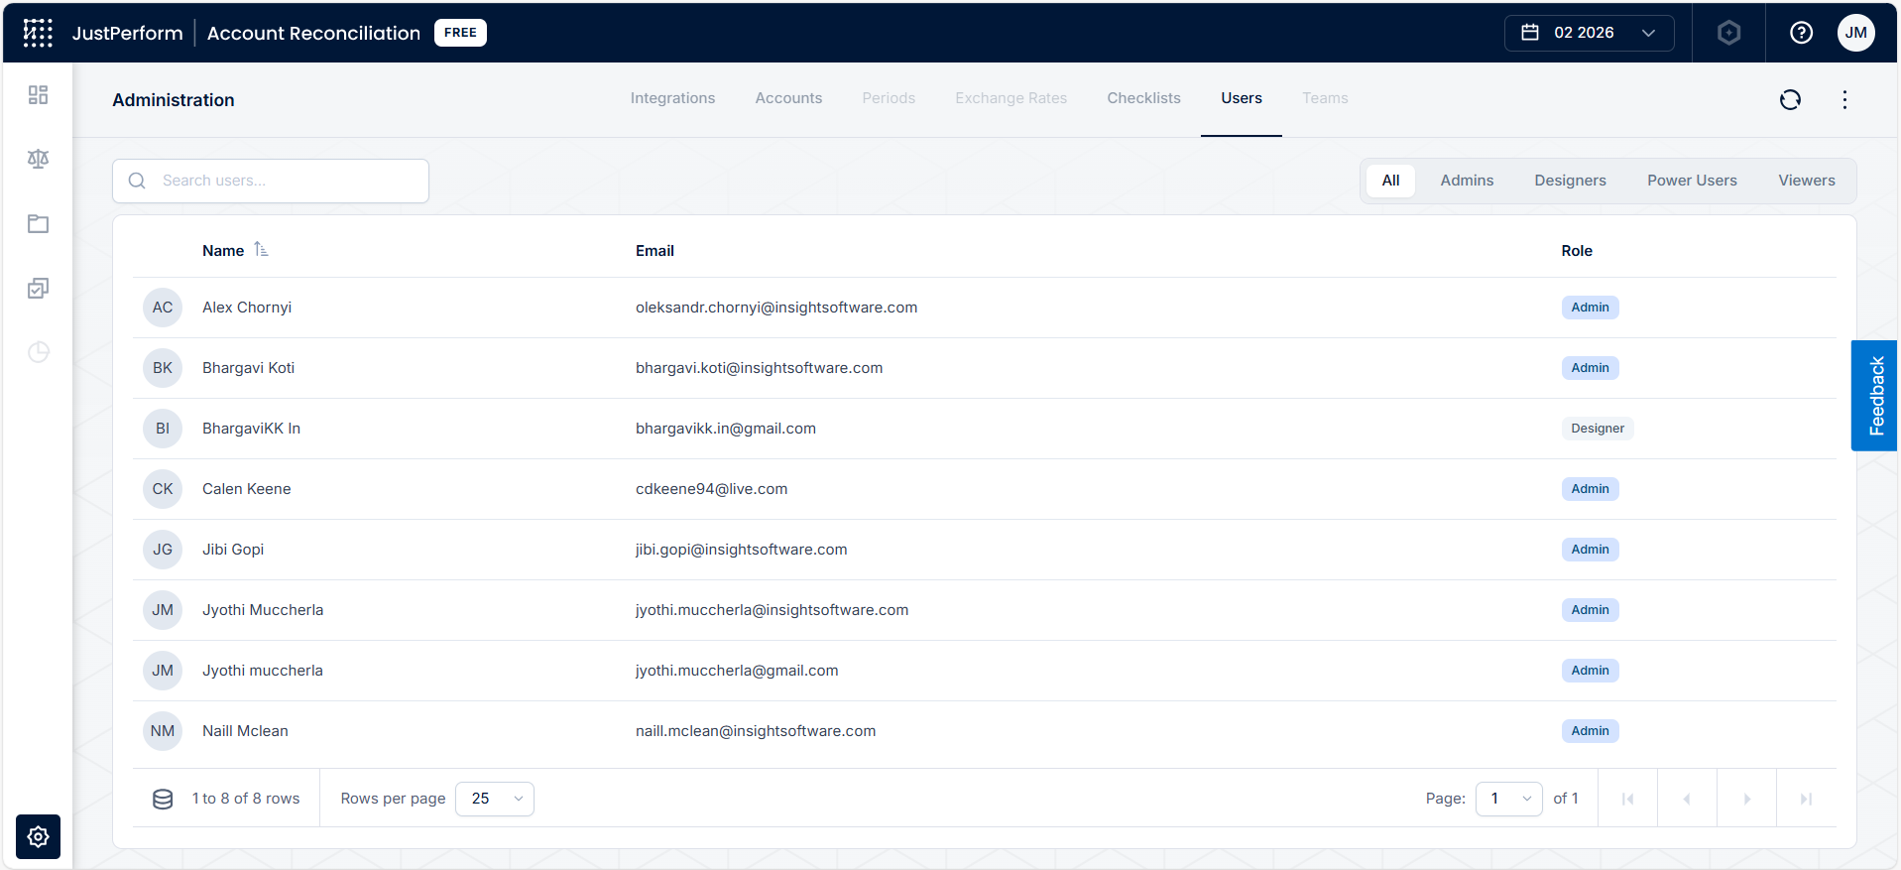
Task: Click the BK avatar for Bhargavi Koti
Action: (x=163, y=368)
